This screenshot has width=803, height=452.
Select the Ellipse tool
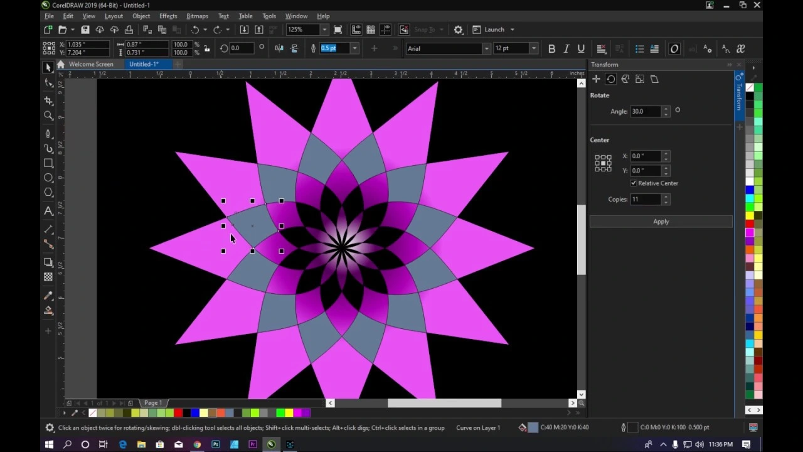[48, 178]
